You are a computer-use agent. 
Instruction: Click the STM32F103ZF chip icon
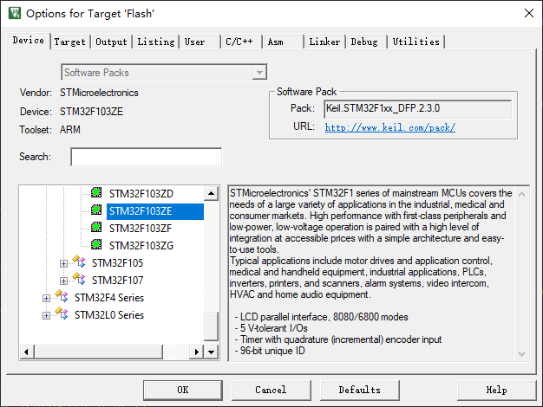pos(96,227)
